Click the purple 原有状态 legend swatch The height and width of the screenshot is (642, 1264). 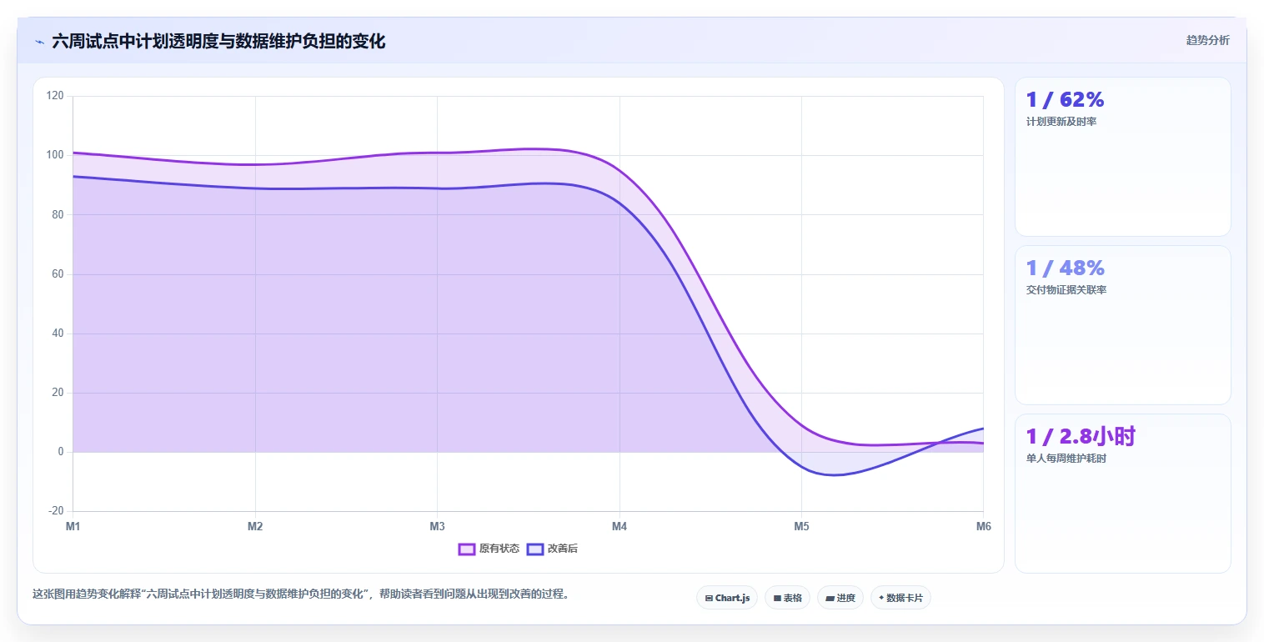(x=466, y=549)
